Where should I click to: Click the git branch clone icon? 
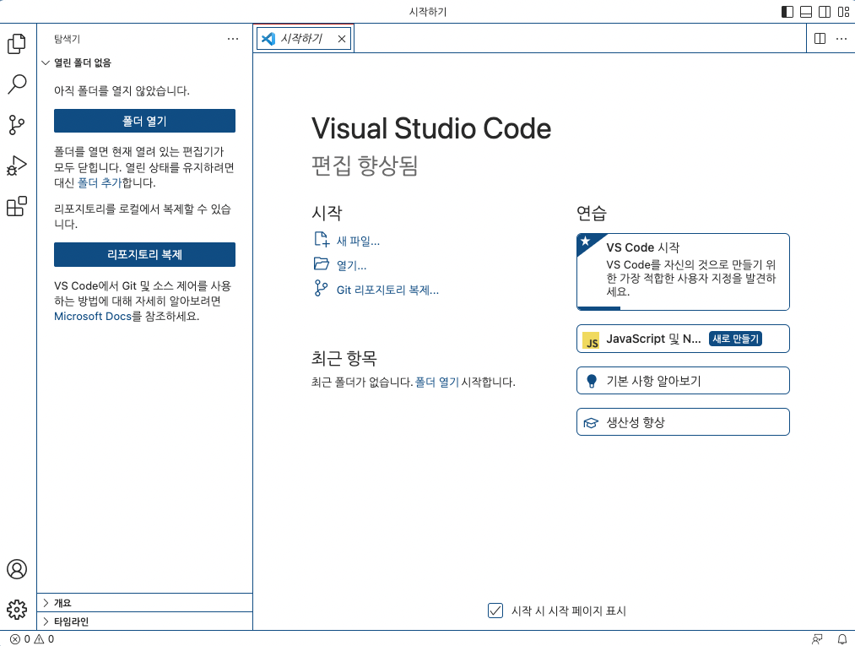point(322,288)
